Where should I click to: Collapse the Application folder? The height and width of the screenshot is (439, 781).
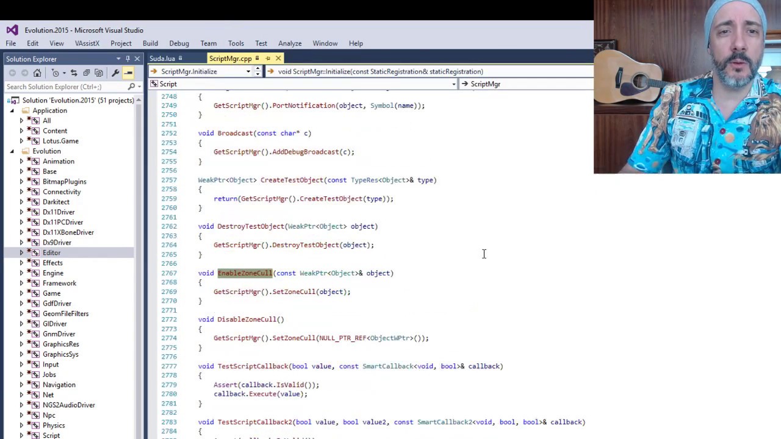click(x=12, y=110)
